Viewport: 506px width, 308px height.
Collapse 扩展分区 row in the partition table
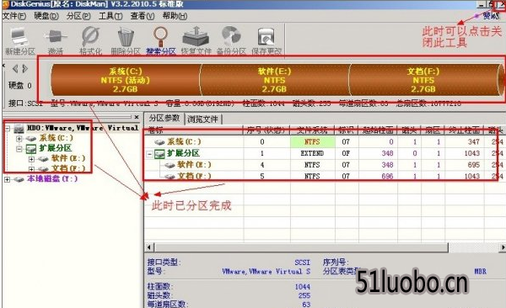pos(150,154)
